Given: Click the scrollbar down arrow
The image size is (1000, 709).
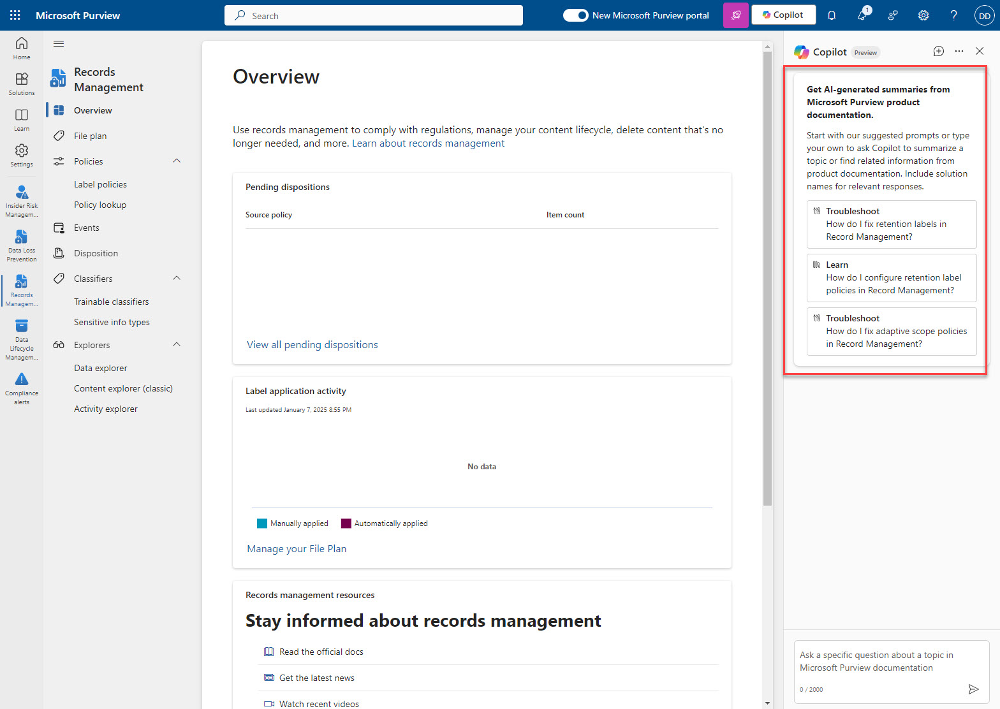Looking at the screenshot, I should [767, 703].
